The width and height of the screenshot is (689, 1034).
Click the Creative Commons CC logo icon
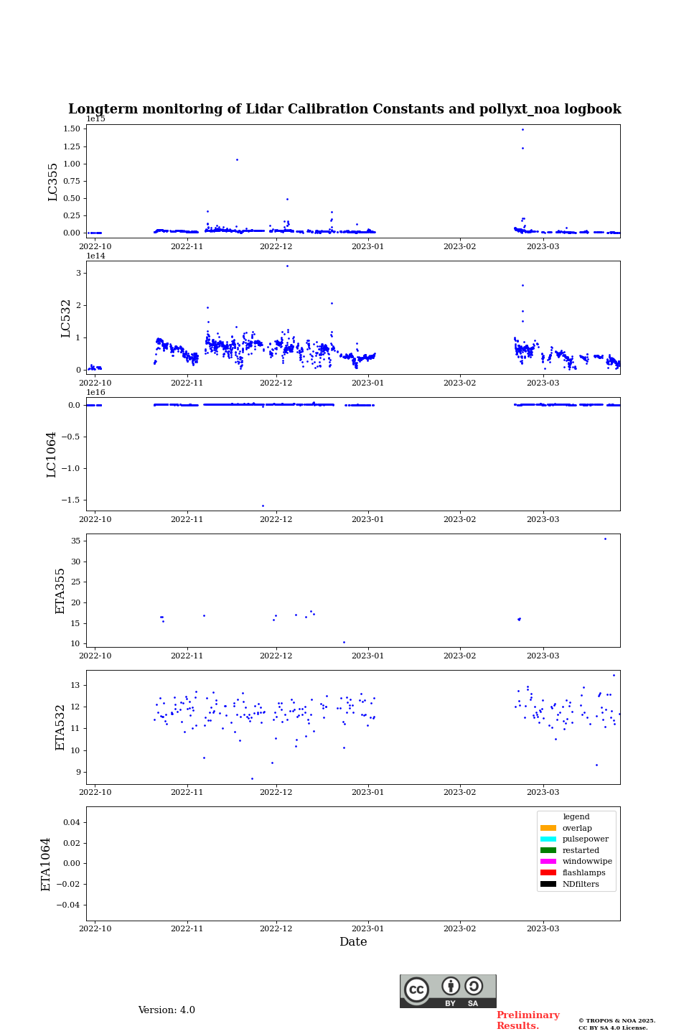tap(416, 989)
